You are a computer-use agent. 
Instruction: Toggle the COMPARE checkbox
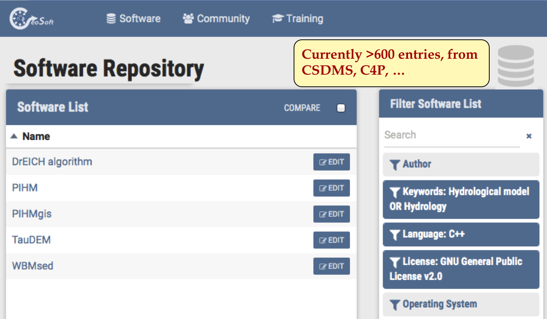coord(341,108)
